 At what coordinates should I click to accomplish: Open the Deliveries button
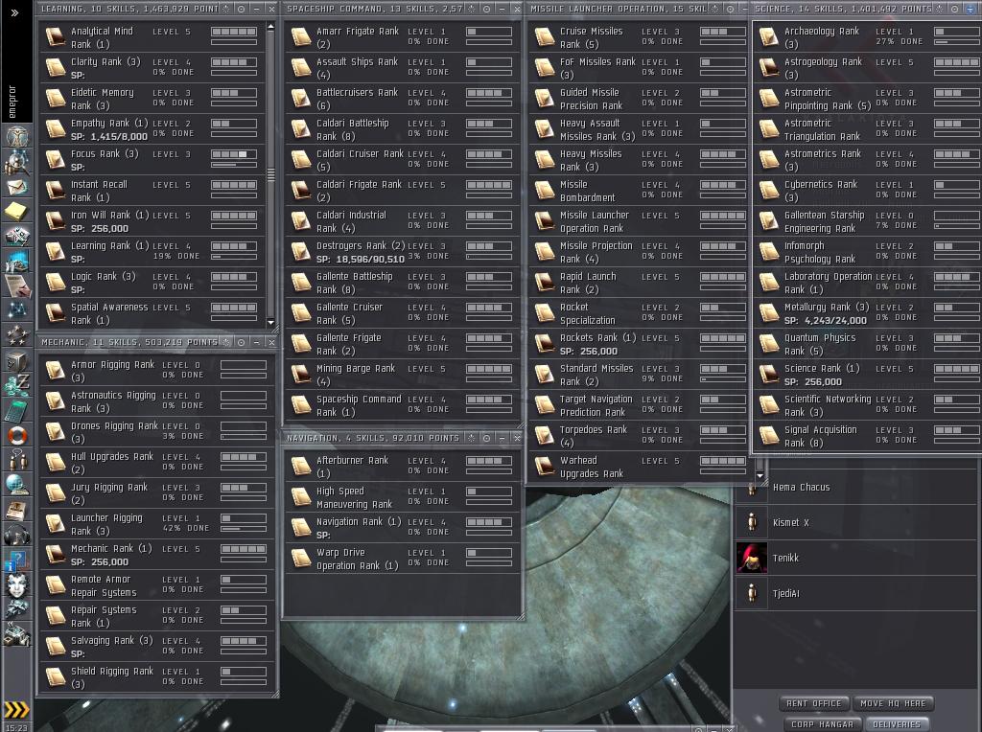[x=897, y=724]
